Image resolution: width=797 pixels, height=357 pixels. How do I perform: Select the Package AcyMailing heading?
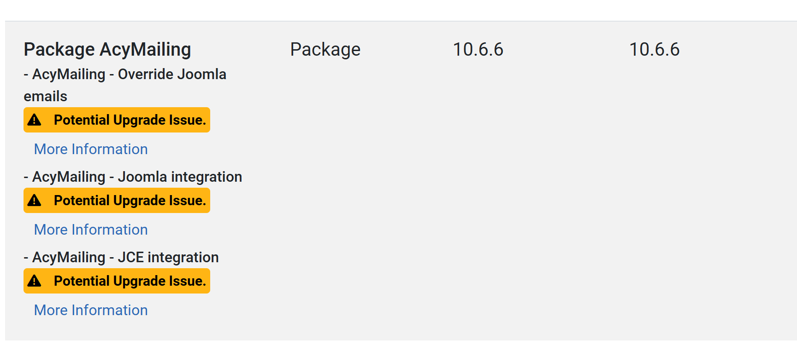(107, 50)
